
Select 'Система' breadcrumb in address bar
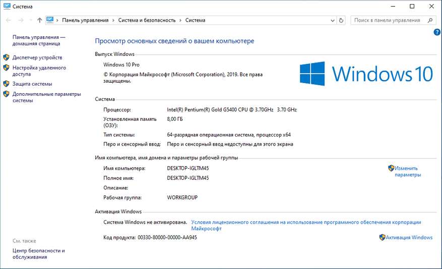pos(195,20)
